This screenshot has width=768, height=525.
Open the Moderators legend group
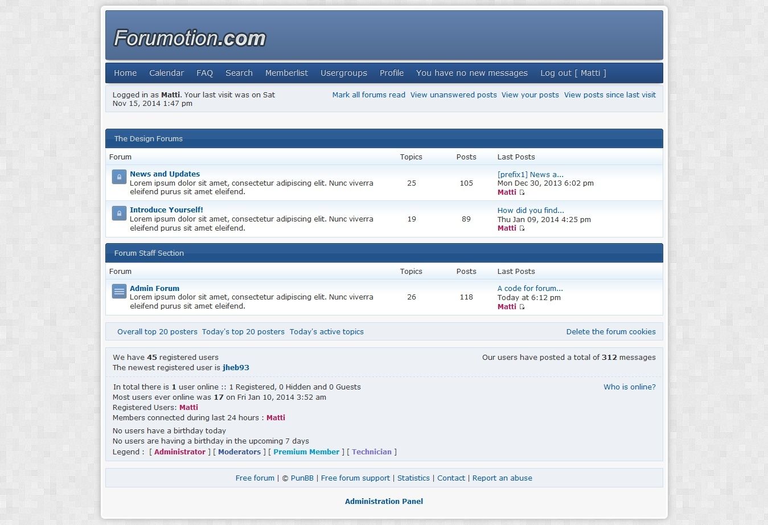click(239, 452)
